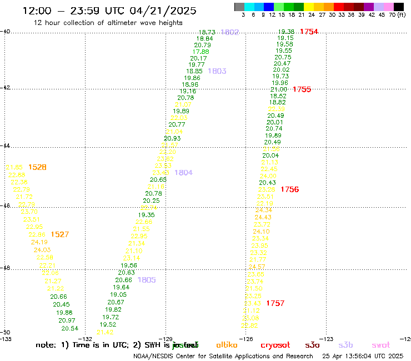The width and height of the screenshot is (411, 361).
Task: Click the wave height value 24.03
Action: click(42, 250)
